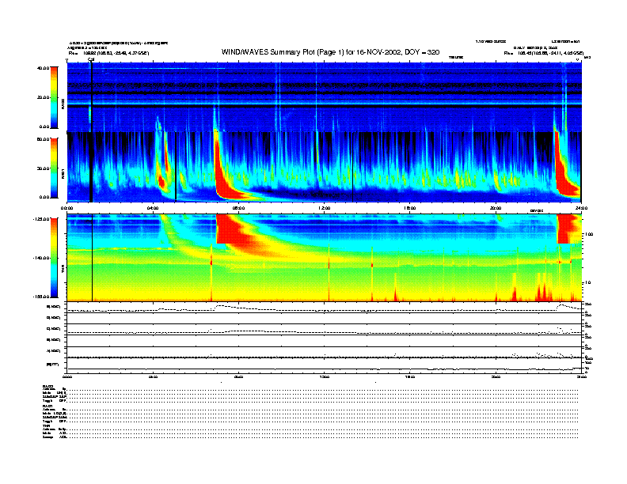Click the TNR header in bottom status block
This screenshot has width=627, height=484.
46,425
